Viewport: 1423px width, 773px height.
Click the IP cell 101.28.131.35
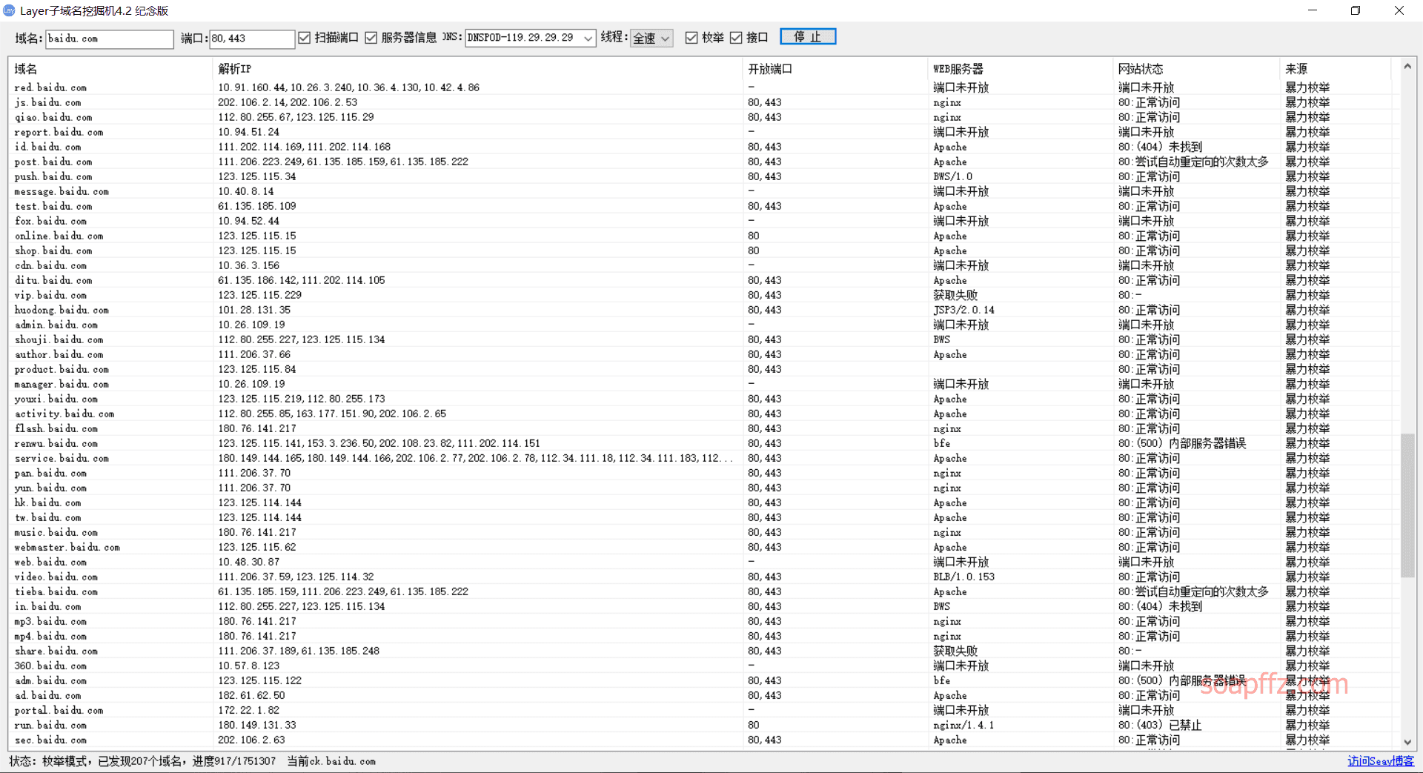pos(254,310)
